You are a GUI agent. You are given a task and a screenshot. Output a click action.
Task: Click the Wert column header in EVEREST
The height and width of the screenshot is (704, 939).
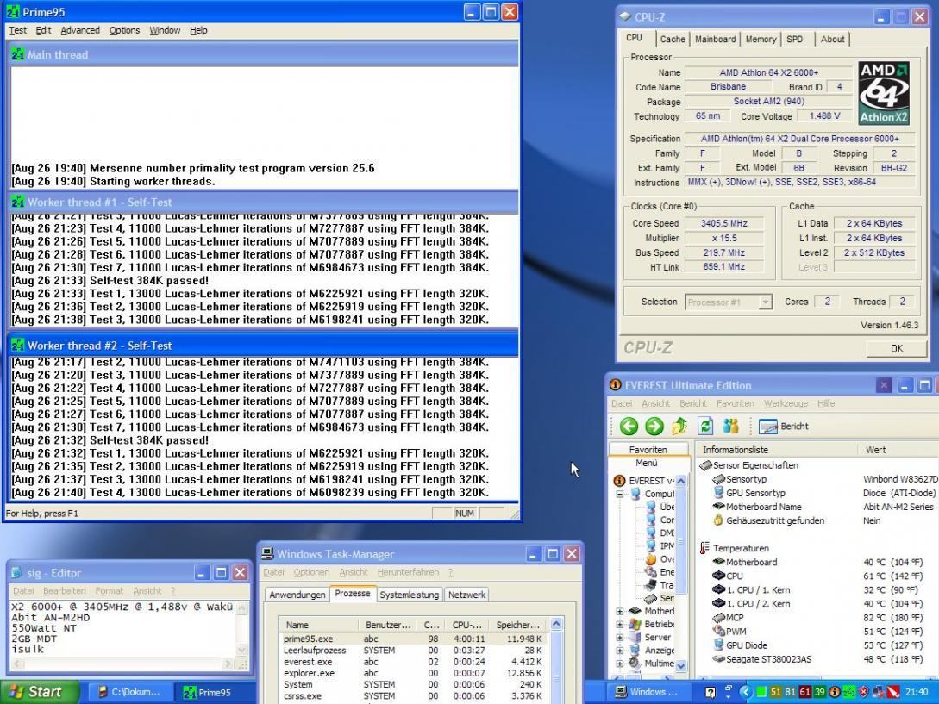(898, 450)
